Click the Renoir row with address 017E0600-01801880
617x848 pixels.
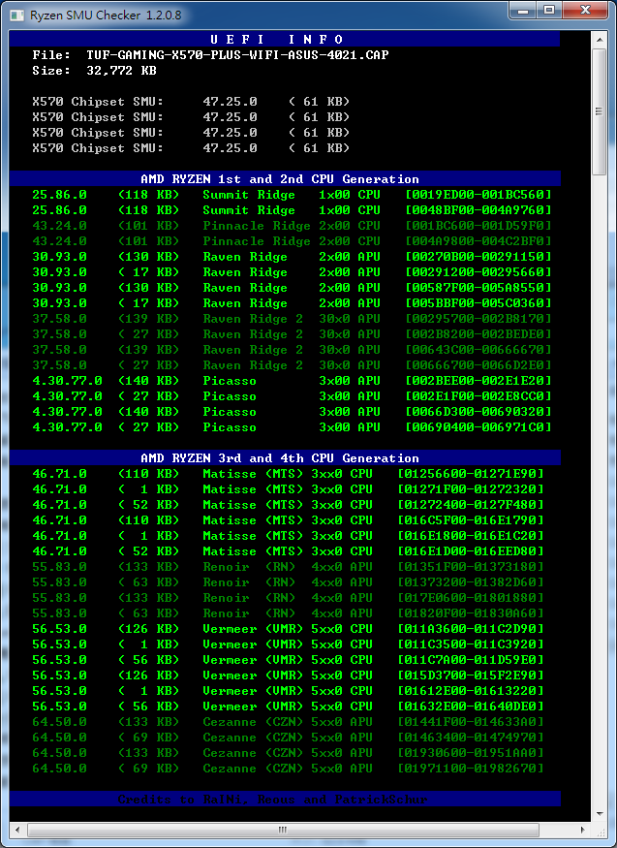288,598
